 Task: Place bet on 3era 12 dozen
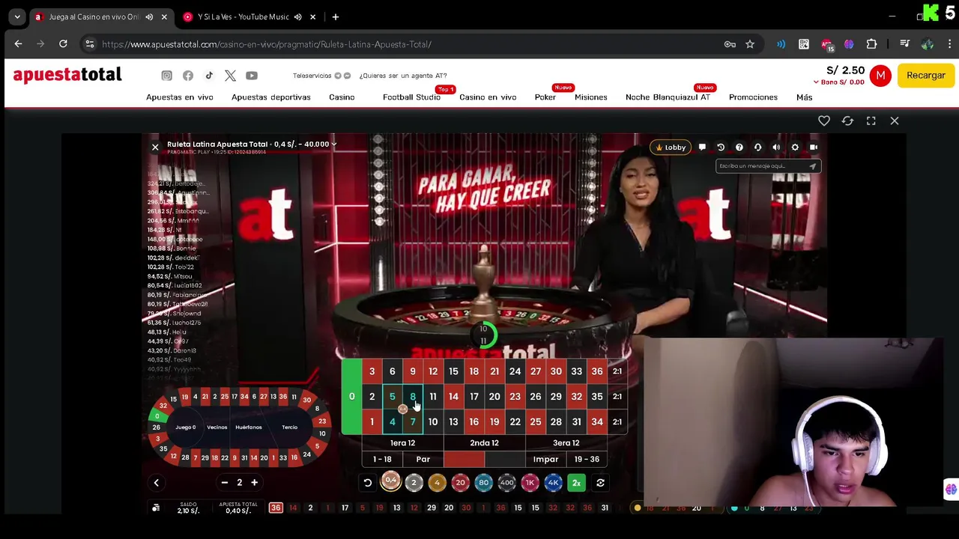(566, 443)
